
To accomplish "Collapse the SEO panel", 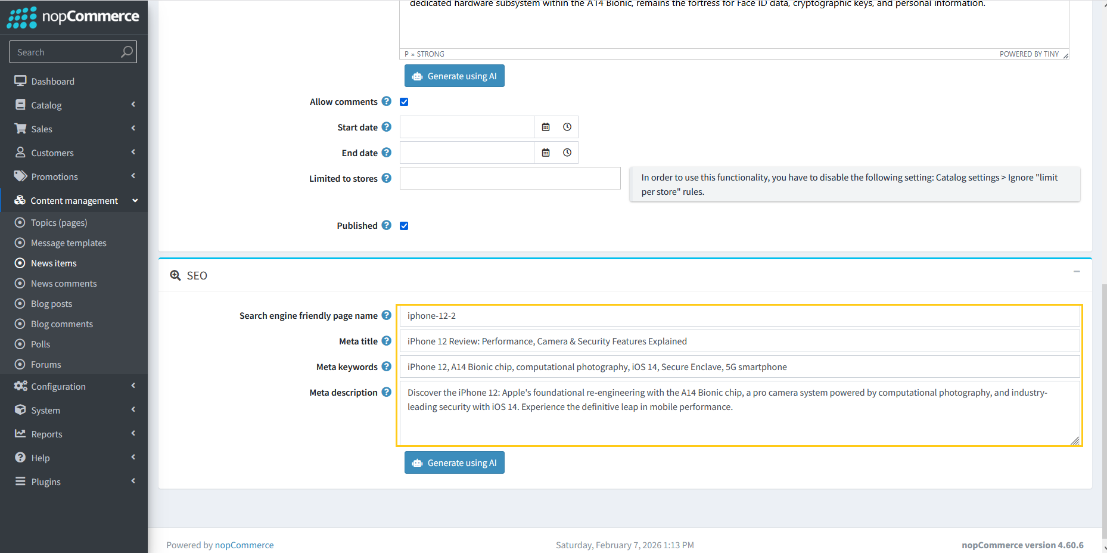I will [1076, 272].
